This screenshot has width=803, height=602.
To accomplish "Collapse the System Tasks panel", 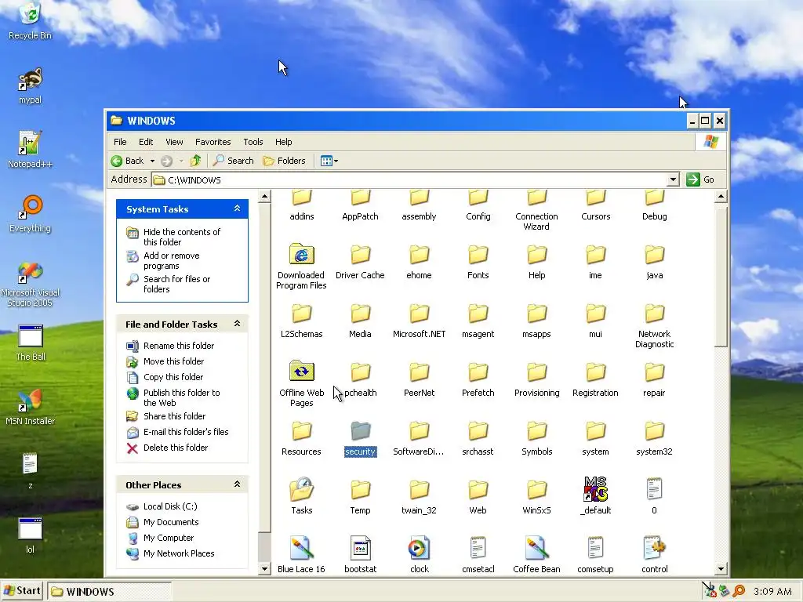I will pyautogui.click(x=237, y=209).
